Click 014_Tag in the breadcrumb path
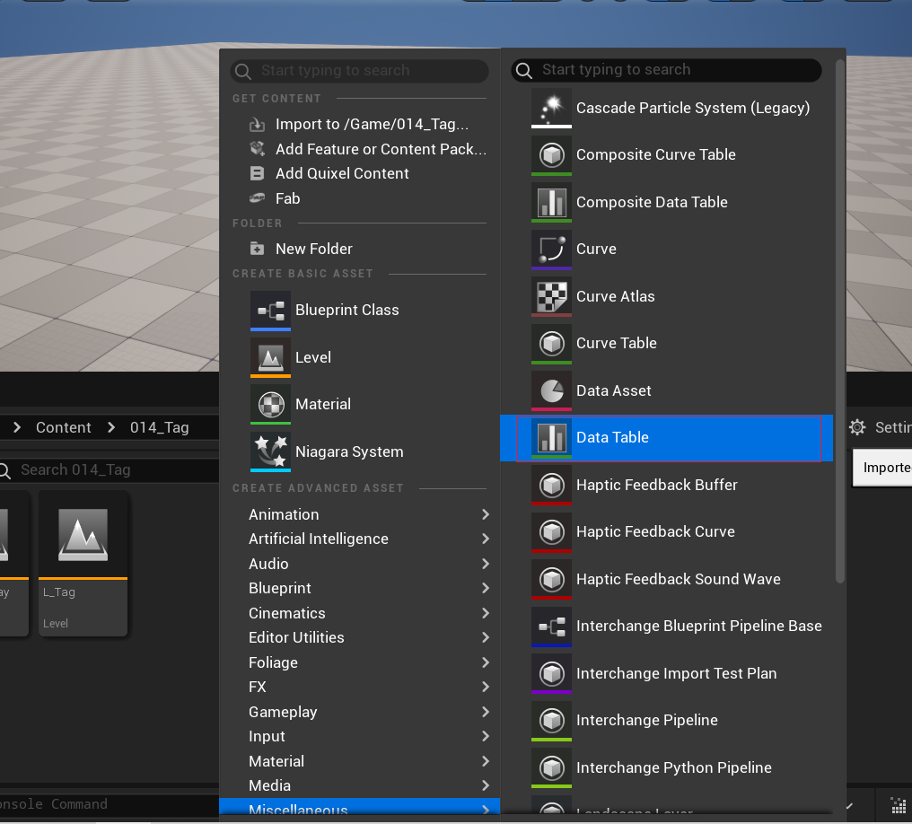Viewport: 912px width, 824px height. tap(160, 427)
